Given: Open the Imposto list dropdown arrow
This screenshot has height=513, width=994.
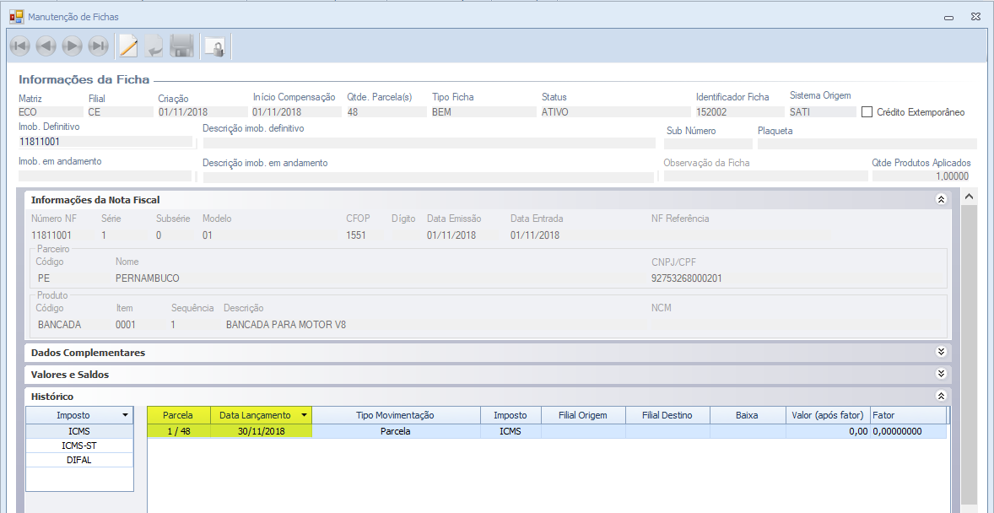Looking at the screenshot, I should (125, 415).
